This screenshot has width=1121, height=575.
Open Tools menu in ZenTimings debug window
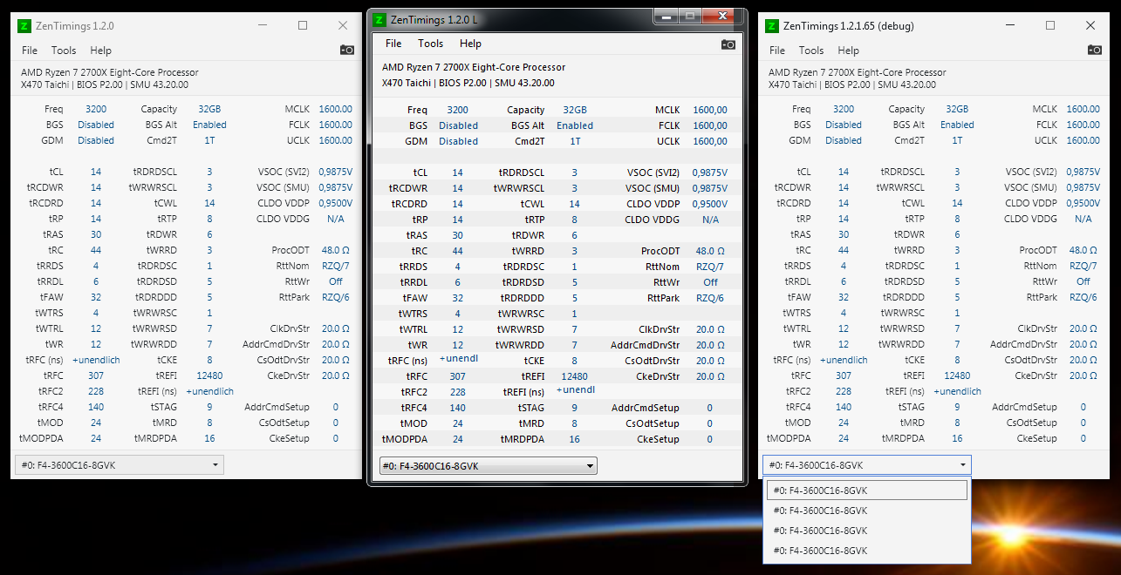point(811,51)
